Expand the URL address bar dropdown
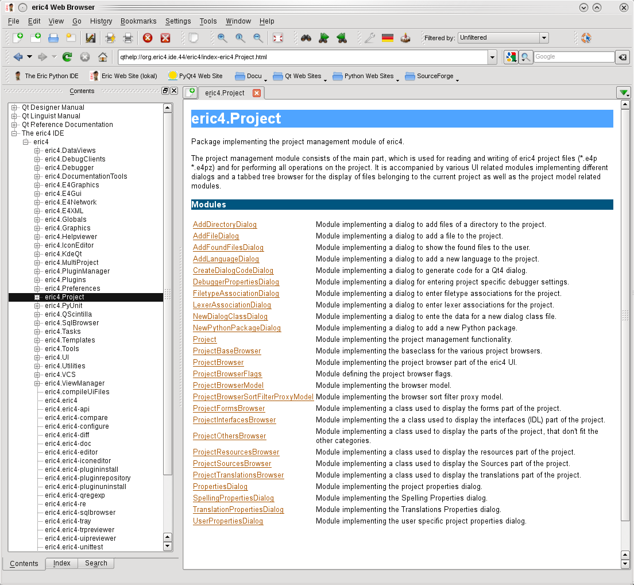Screen dimensions: 634x585 tap(492, 57)
